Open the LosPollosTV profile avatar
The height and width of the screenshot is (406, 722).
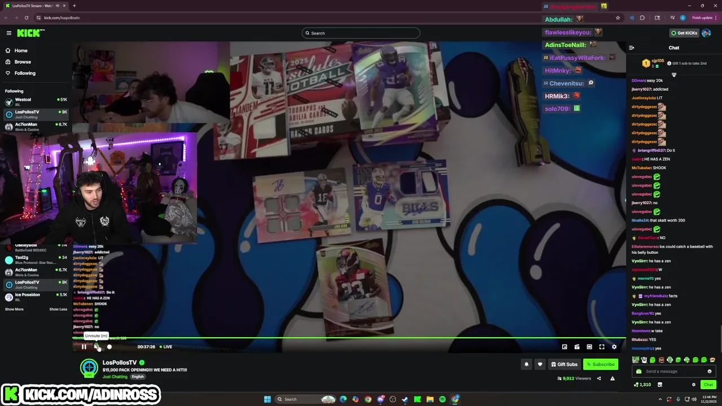point(89,368)
